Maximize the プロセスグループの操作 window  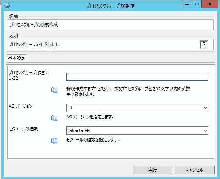tap(196, 4)
